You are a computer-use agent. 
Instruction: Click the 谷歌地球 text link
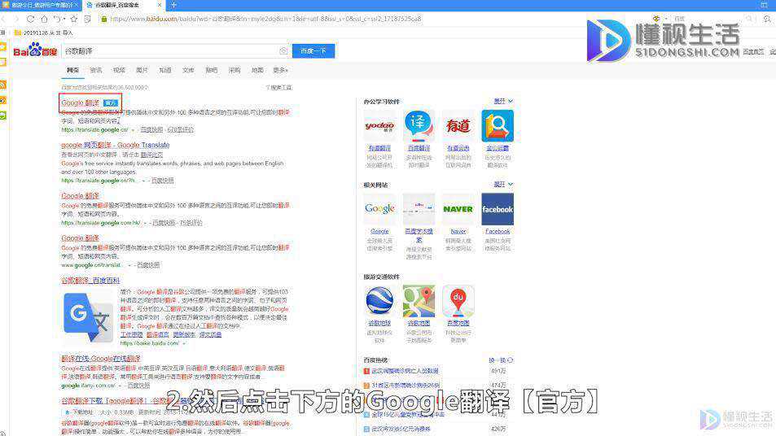[379, 323]
